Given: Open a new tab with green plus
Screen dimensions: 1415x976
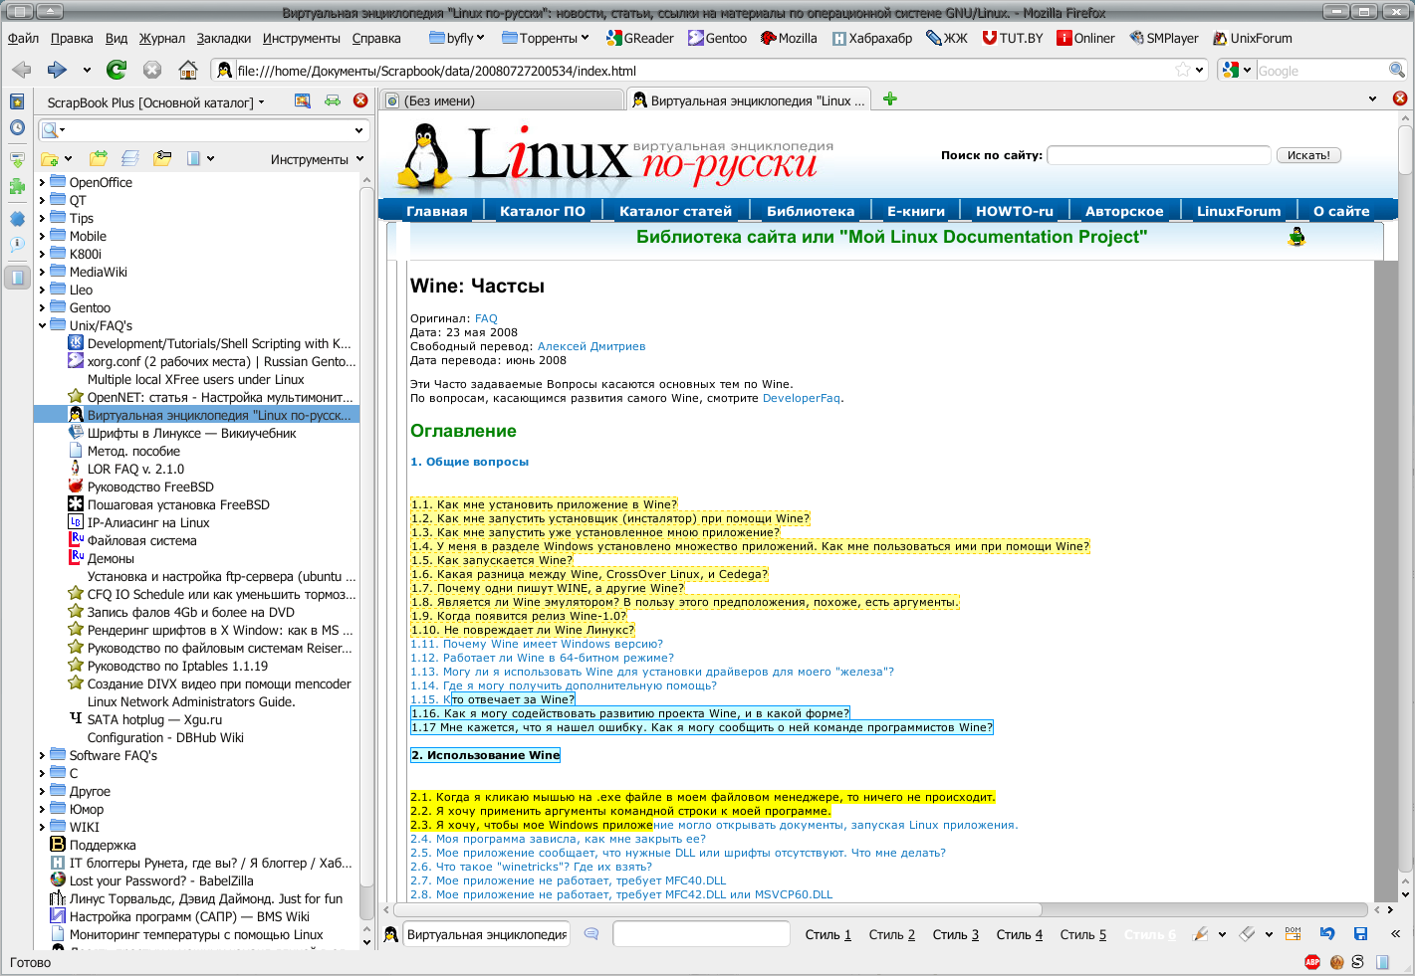Looking at the screenshot, I should click(x=890, y=98).
